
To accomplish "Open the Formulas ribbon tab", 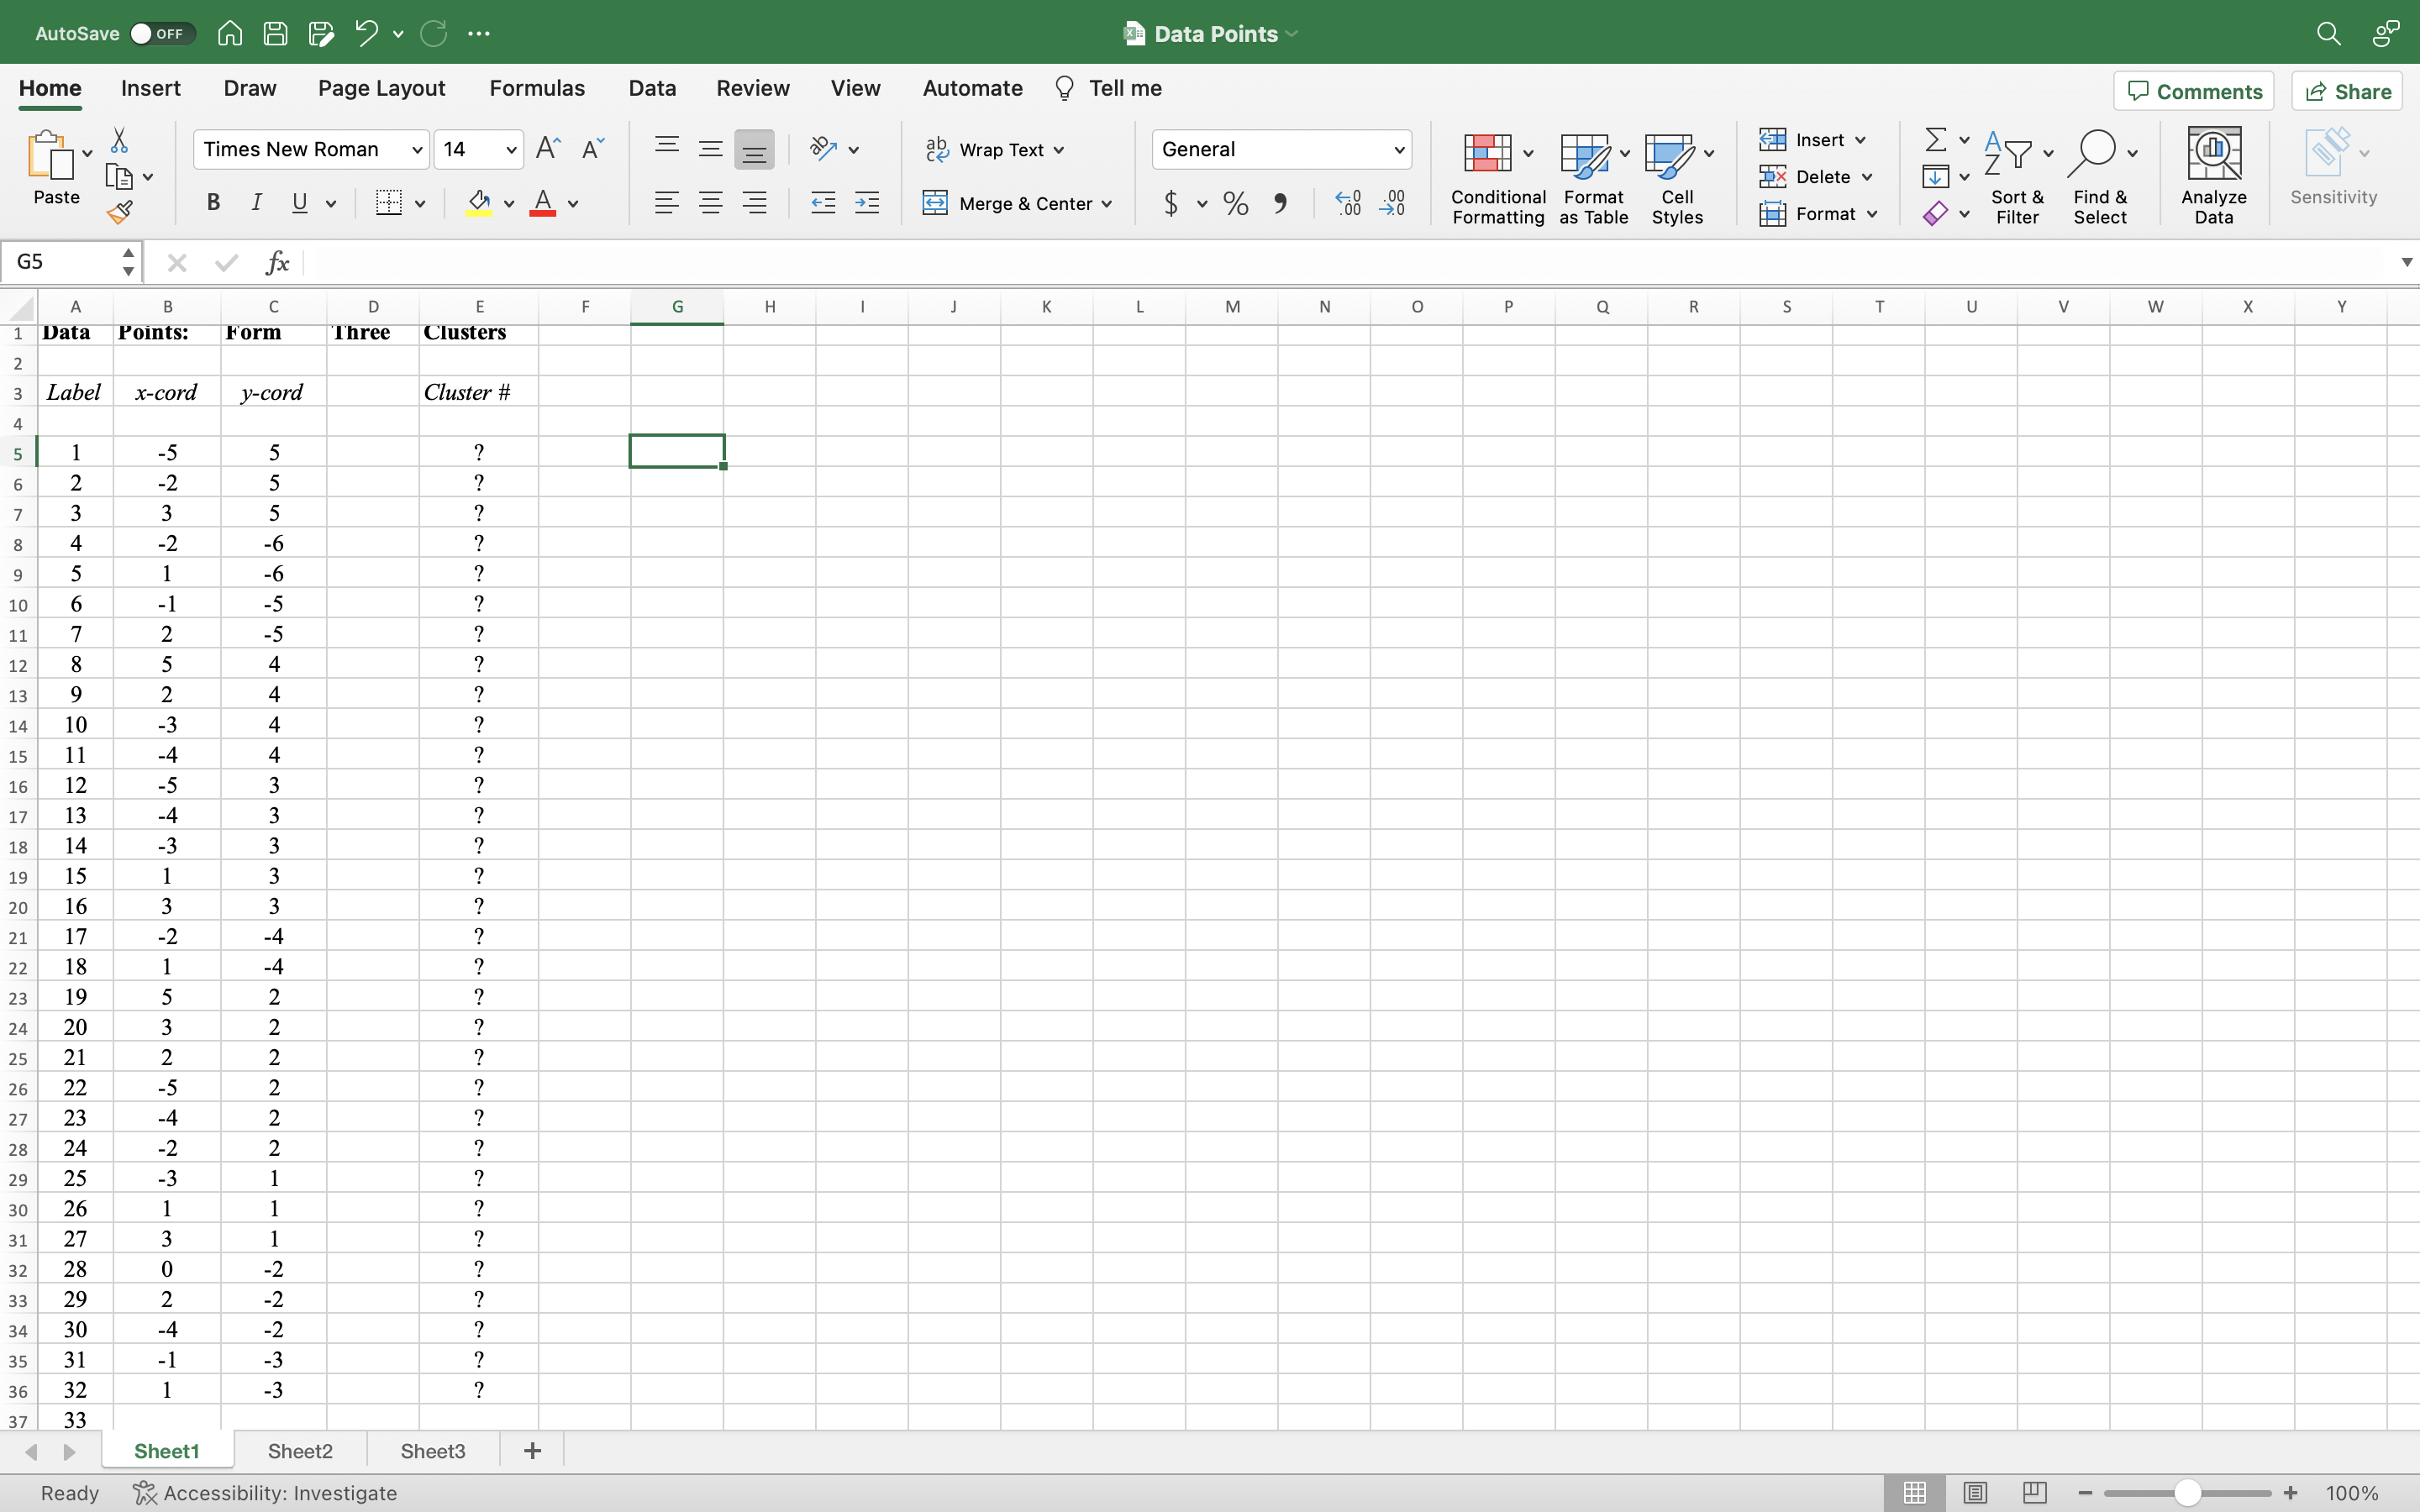I will tap(537, 88).
